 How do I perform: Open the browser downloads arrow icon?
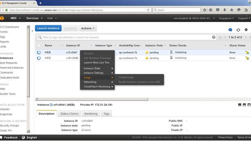225,10
